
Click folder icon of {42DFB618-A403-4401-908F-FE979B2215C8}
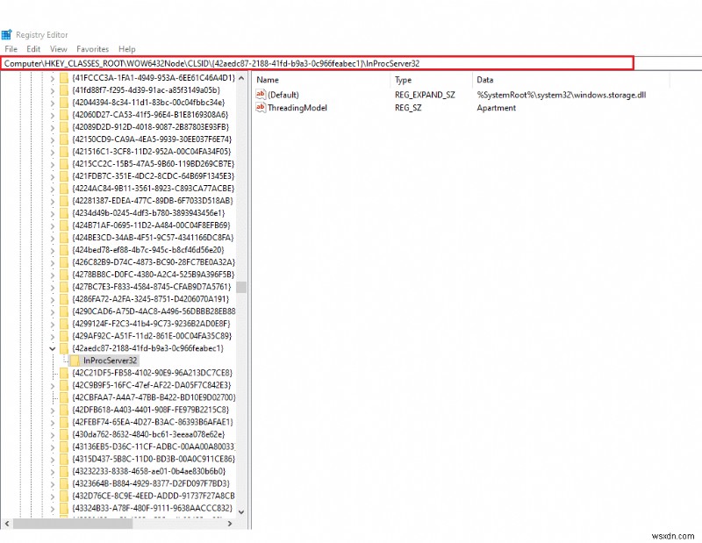[x=64, y=410]
